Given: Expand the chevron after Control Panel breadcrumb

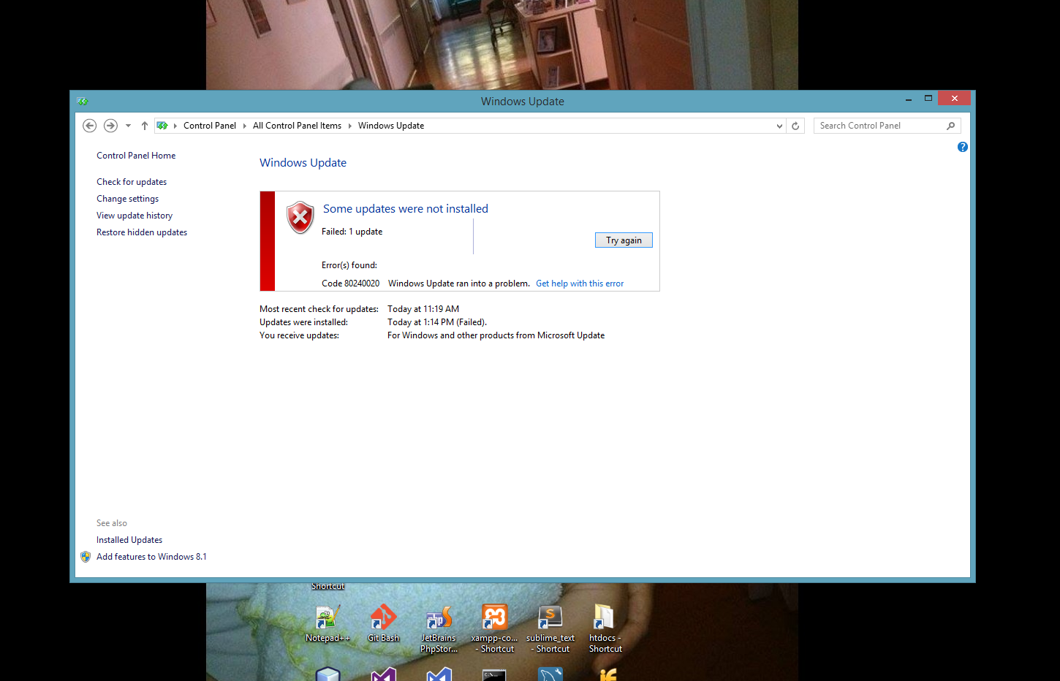Looking at the screenshot, I should coord(245,126).
